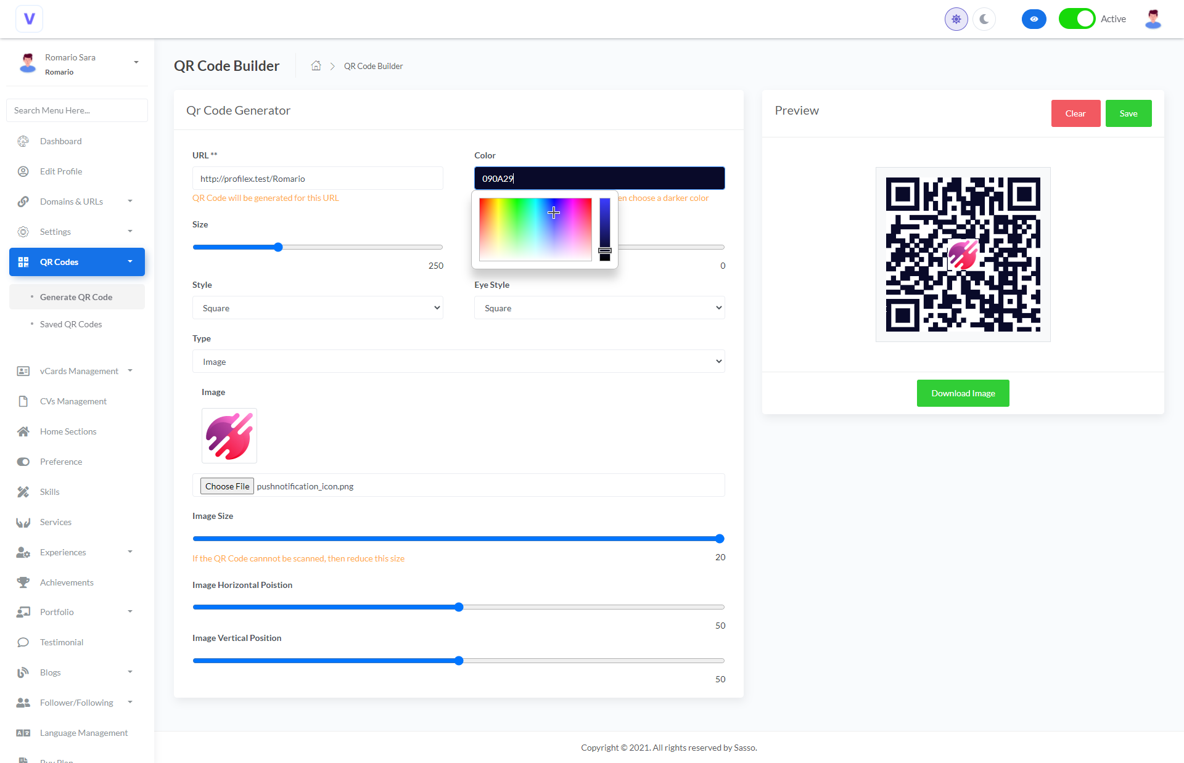Click the Achievements trophy icon
The width and height of the screenshot is (1184, 763).
click(23, 582)
